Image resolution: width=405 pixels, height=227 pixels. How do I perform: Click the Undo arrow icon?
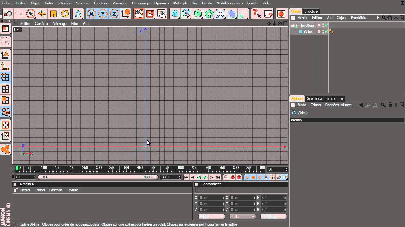[x=8, y=14]
